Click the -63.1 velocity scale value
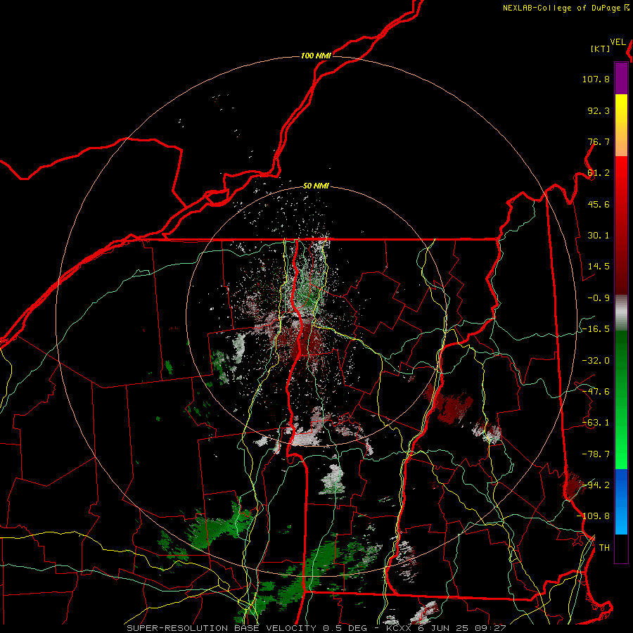This screenshot has height=633, width=633. [596, 423]
